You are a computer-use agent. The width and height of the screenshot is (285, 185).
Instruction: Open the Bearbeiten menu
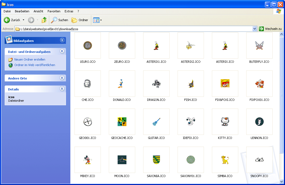click(x=22, y=11)
